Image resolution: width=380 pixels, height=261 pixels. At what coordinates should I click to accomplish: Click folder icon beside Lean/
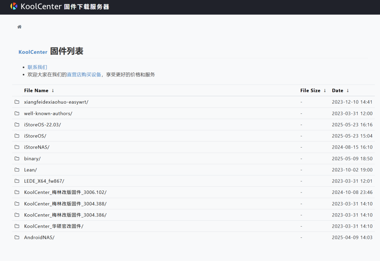[x=17, y=170]
